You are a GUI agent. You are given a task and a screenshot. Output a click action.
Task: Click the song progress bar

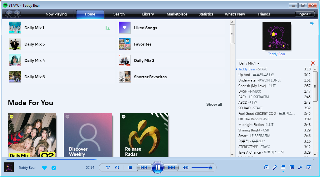click(160, 159)
